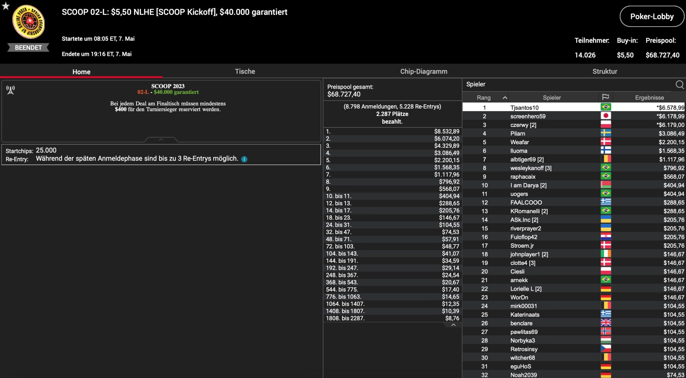Click Ireland flag next to johnplayer1

pos(606,253)
